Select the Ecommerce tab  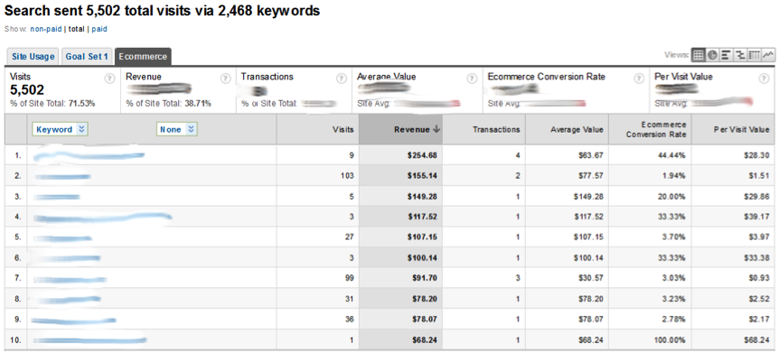[143, 57]
